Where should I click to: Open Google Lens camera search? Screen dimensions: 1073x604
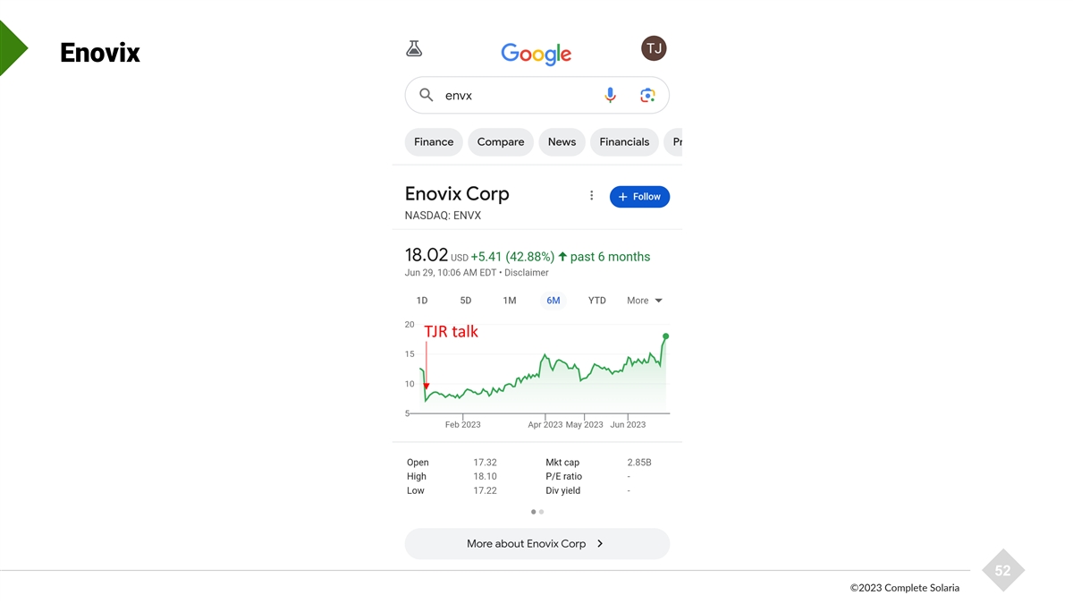[647, 95]
